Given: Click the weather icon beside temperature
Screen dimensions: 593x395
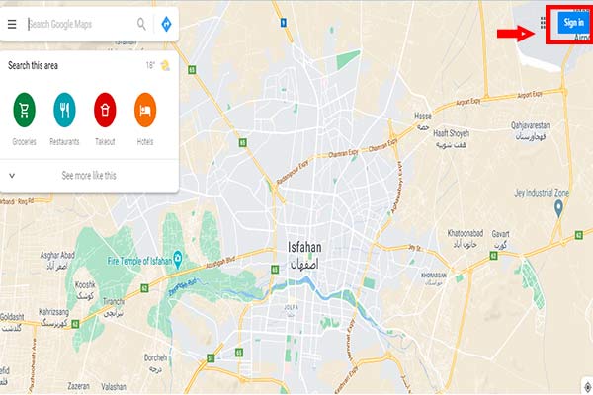Looking at the screenshot, I should pos(165,66).
